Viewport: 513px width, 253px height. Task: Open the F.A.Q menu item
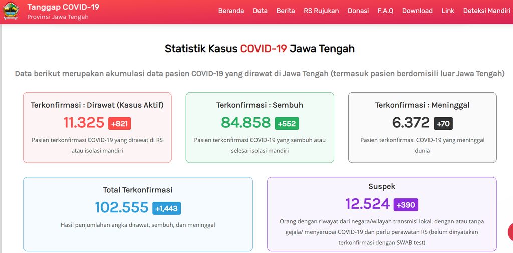(x=385, y=11)
